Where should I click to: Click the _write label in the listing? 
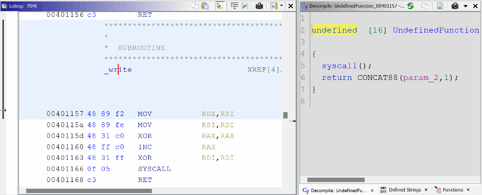click(118, 70)
